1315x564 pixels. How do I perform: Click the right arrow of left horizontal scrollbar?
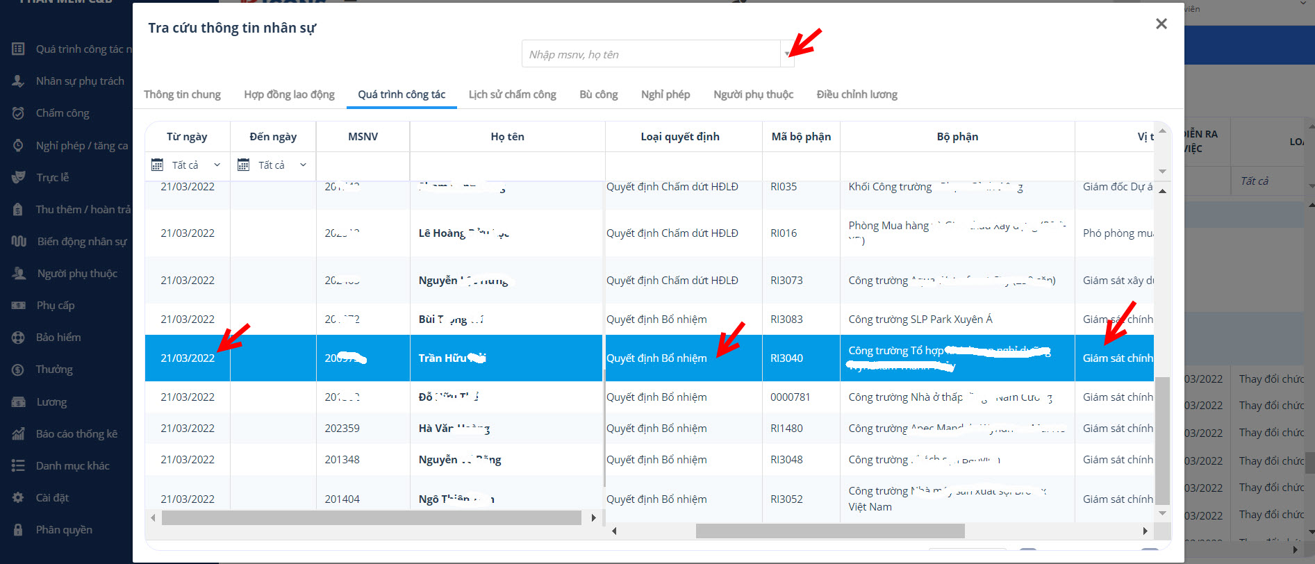coord(593,517)
